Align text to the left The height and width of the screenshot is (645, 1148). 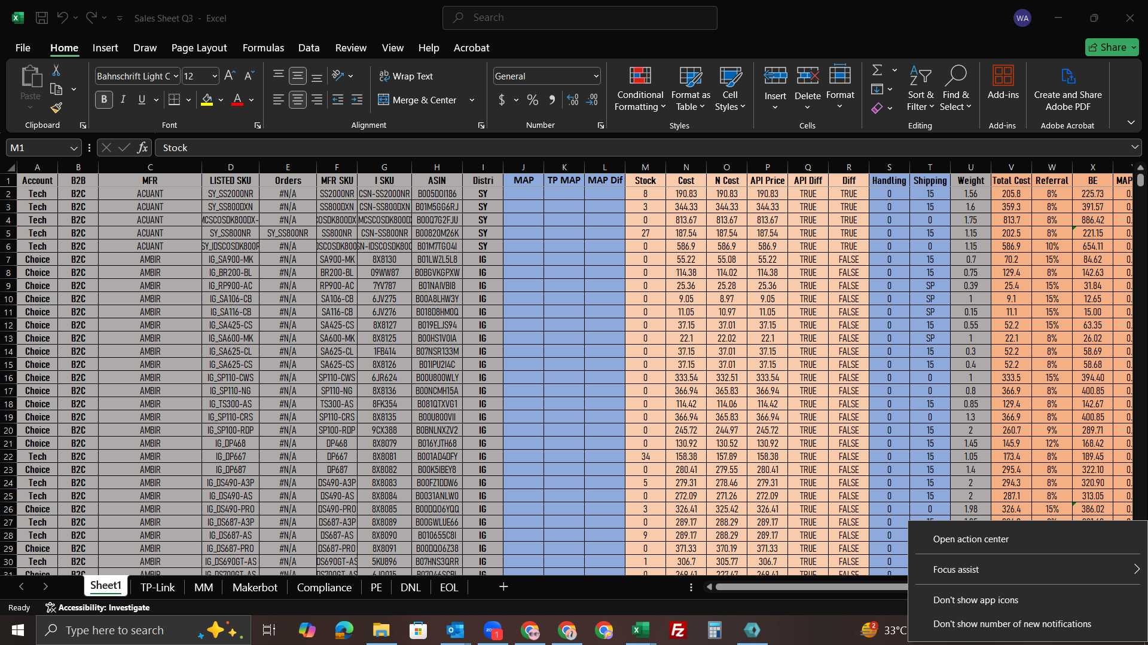tap(278, 100)
